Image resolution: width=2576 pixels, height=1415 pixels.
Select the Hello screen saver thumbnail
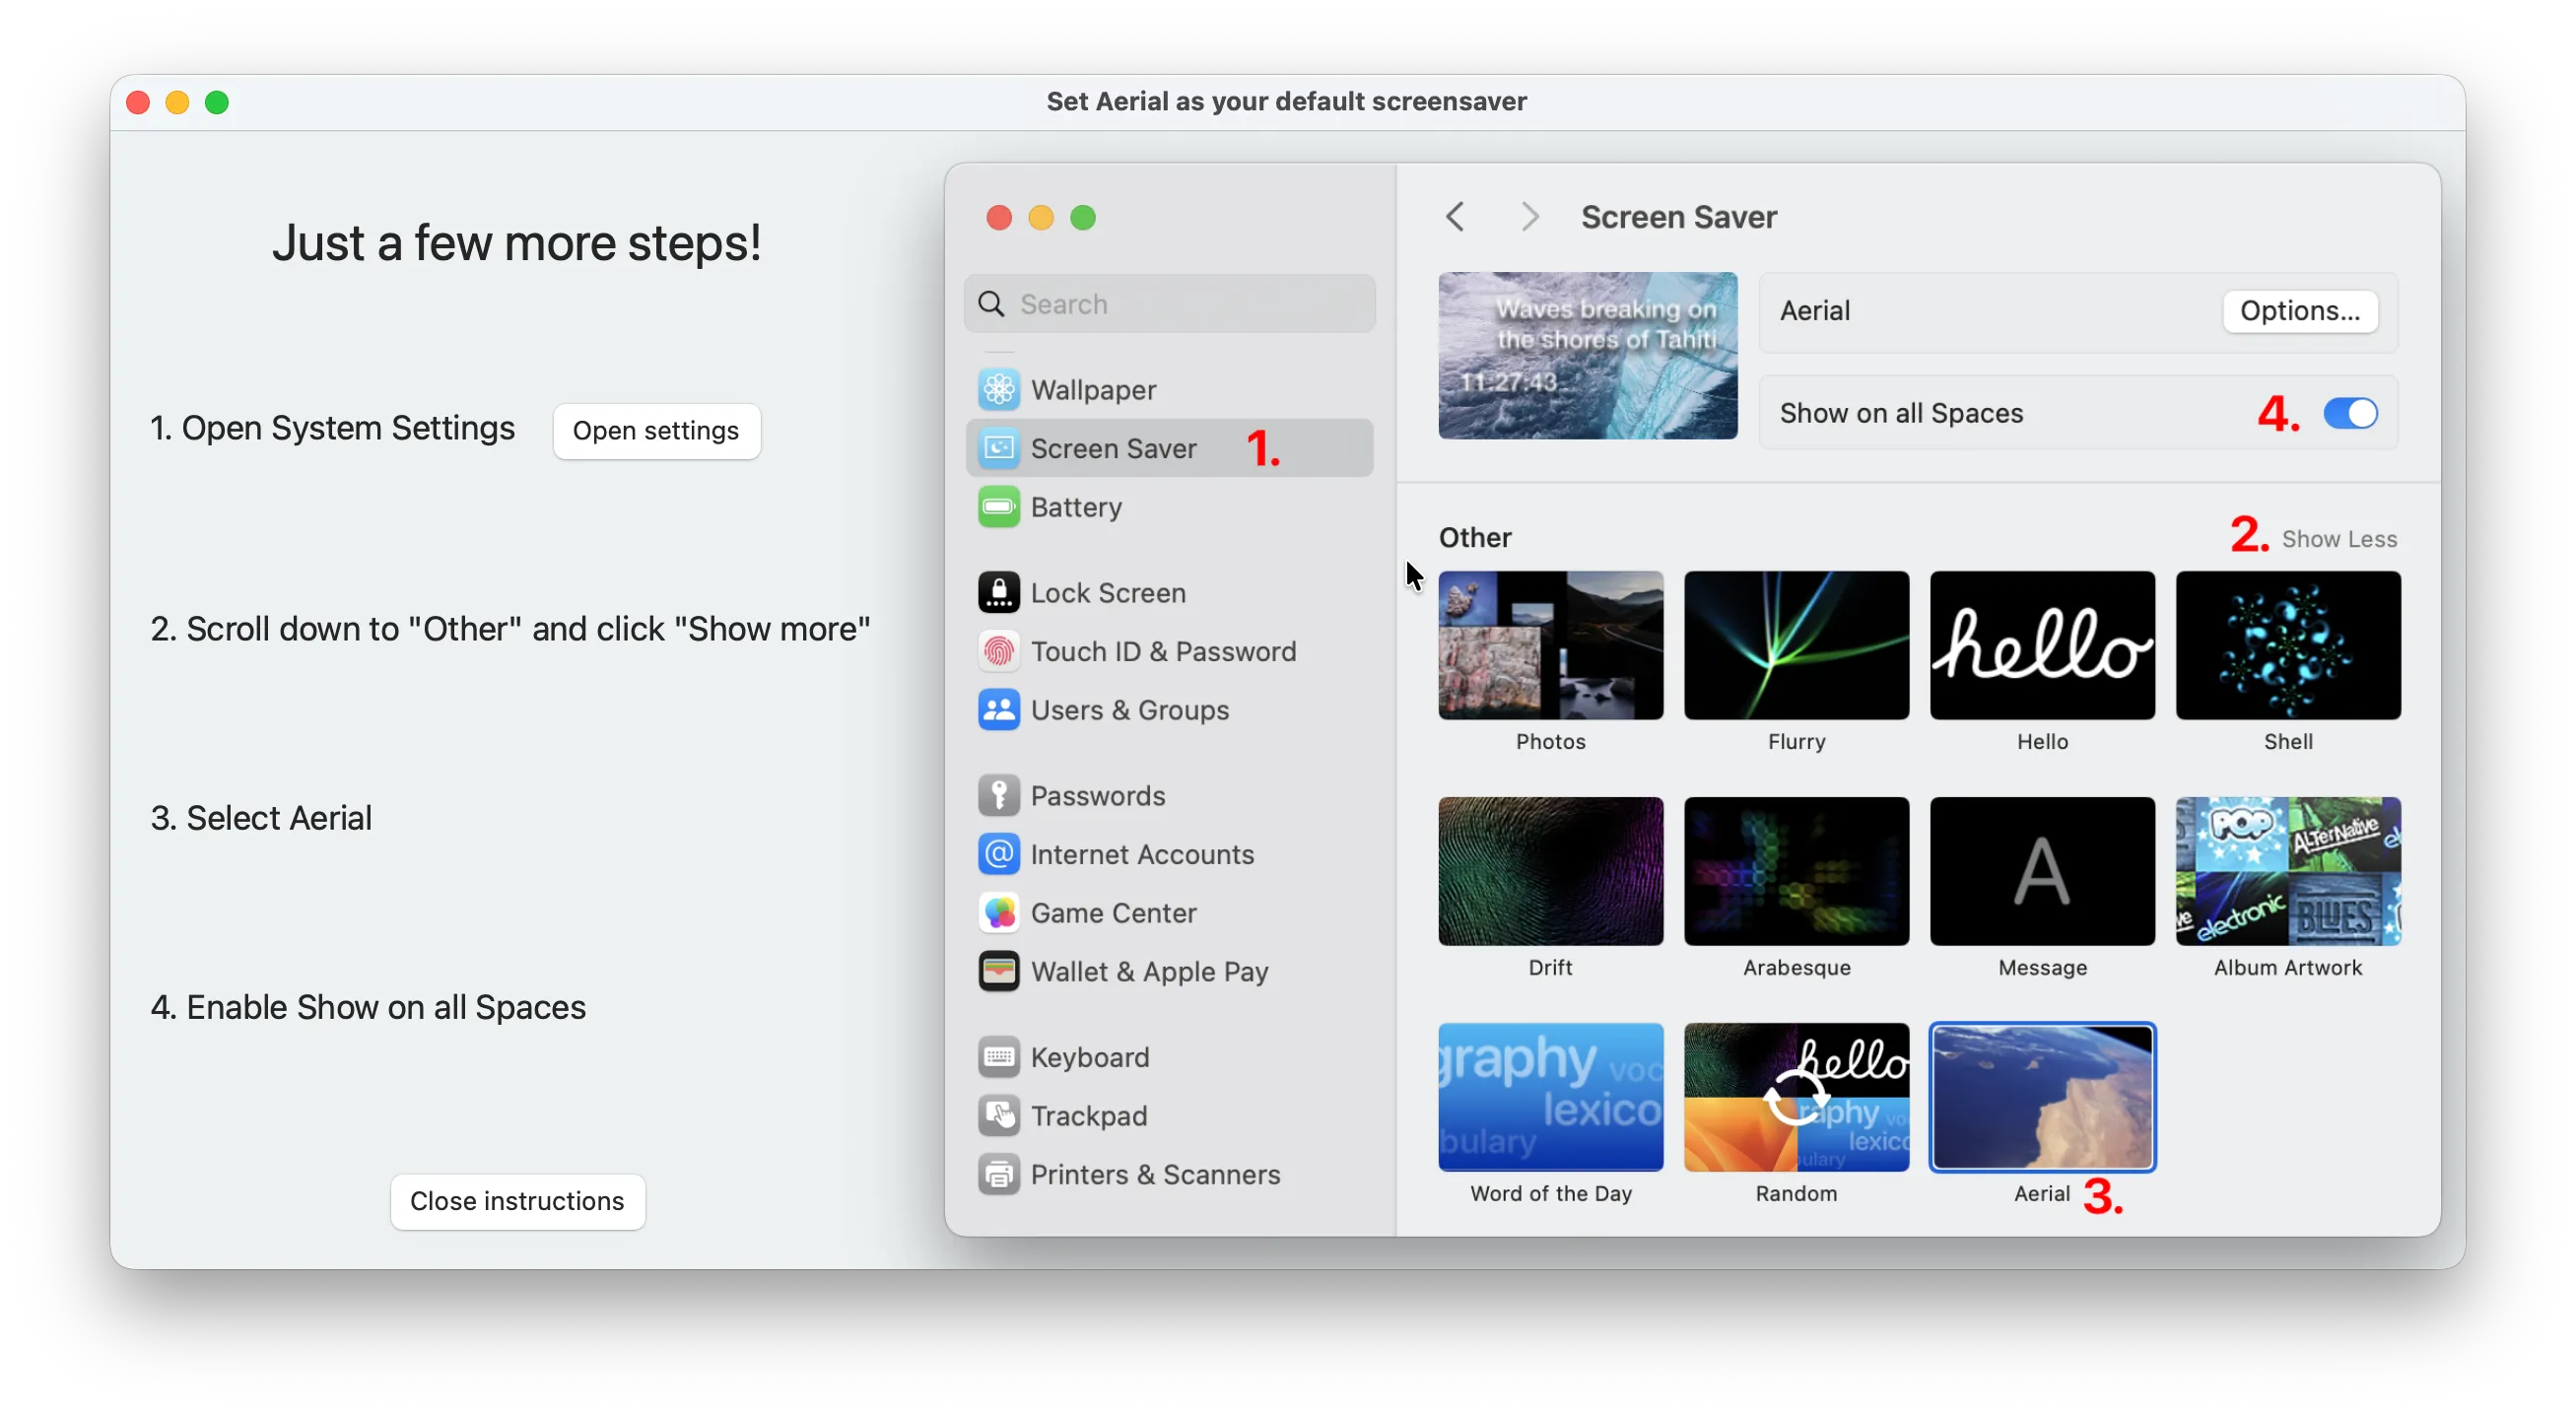point(2042,645)
